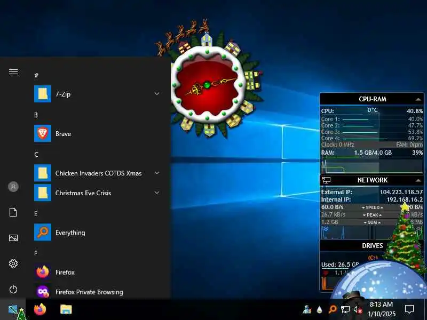Click the Power button in Start sidebar
The width and height of the screenshot is (427, 320).
[13, 289]
